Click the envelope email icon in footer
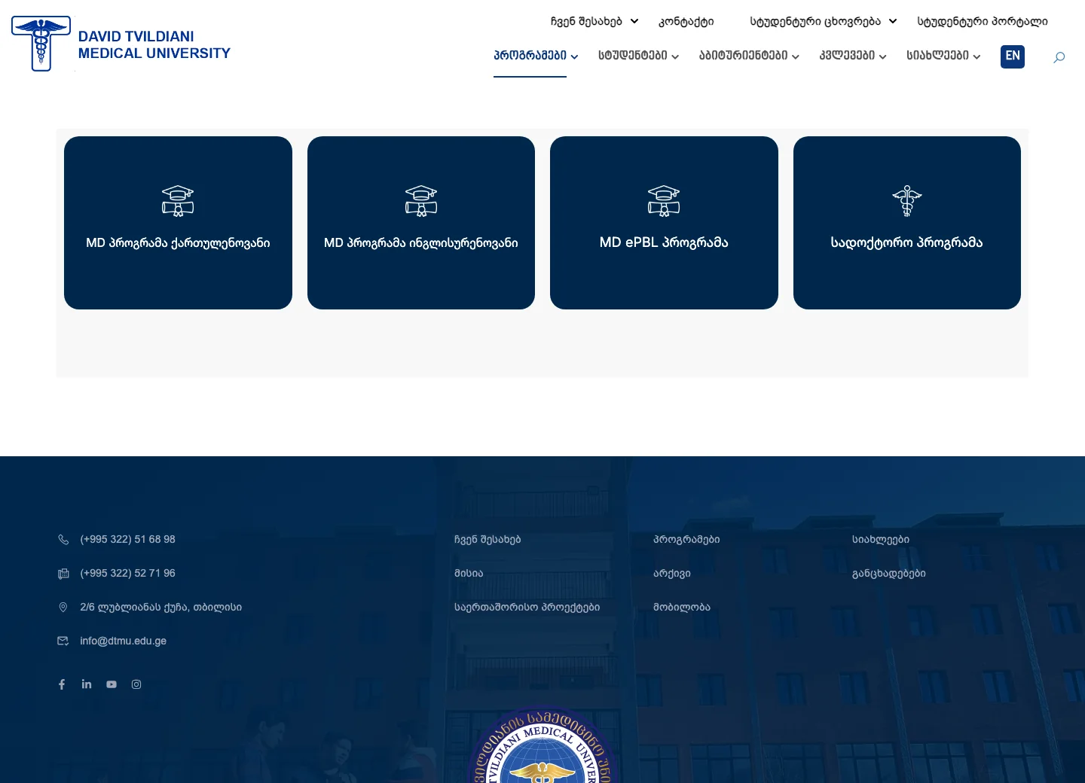This screenshot has height=783, width=1085. pos(63,641)
